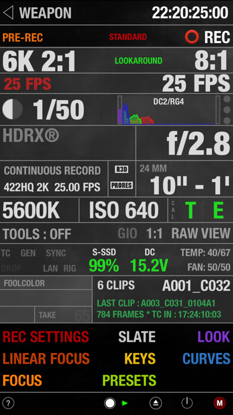Open the help question mark icon
This screenshot has height=415, width=233.
click(8, 403)
